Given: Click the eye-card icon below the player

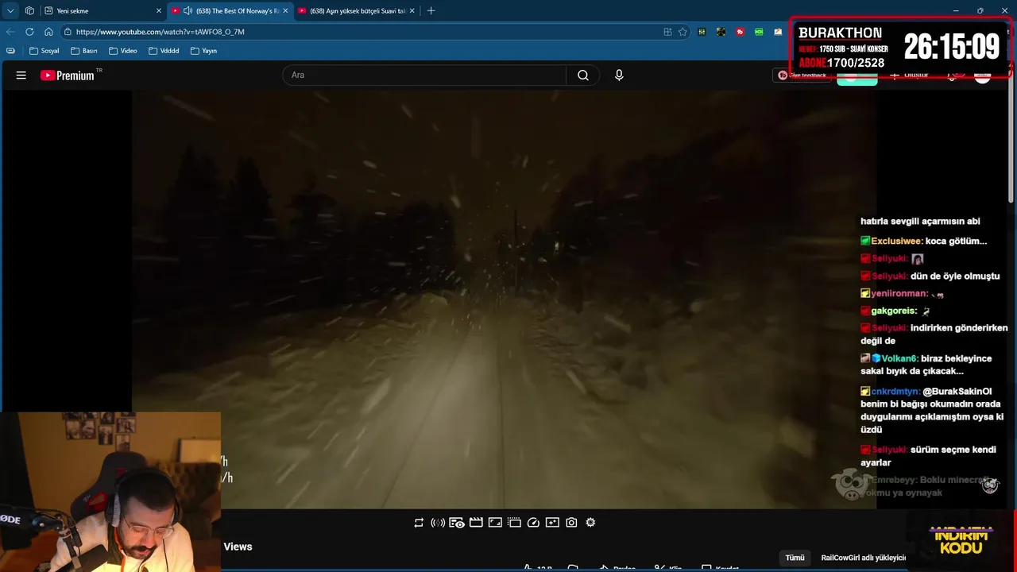Looking at the screenshot, I should point(457,523).
